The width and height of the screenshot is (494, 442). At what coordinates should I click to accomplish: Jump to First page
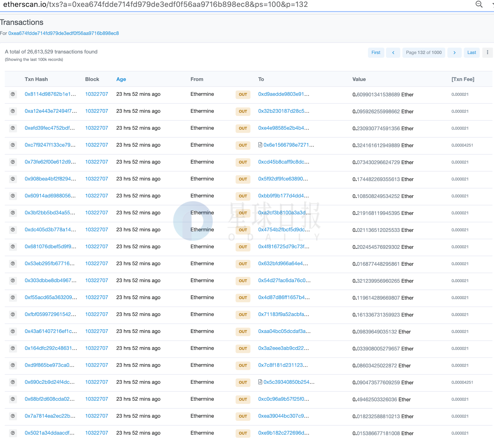(376, 52)
